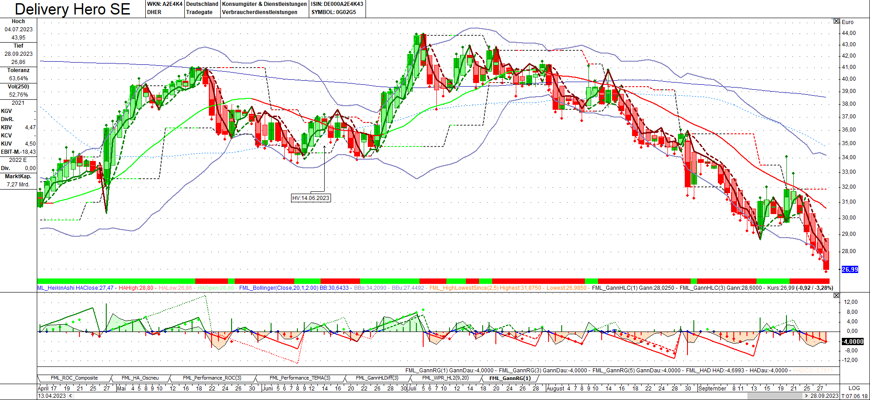Viewport: 870px width, 400px height.
Task: Click the Tradegate exchange label
Action: pyautogui.click(x=199, y=12)
